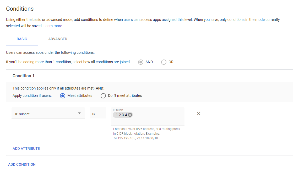
Task: Switch to the ADVANCED tab
Action: pos(58,39)
